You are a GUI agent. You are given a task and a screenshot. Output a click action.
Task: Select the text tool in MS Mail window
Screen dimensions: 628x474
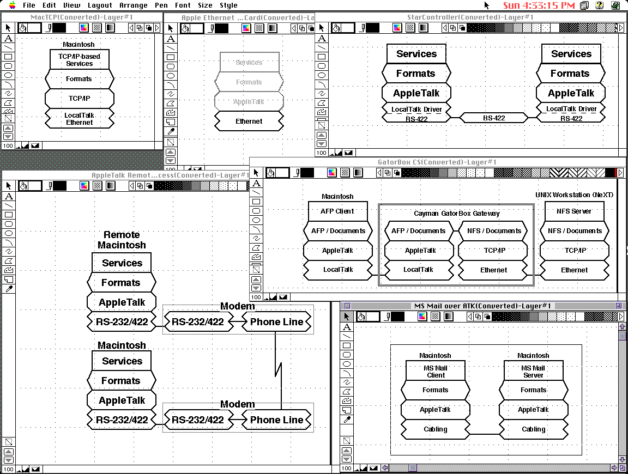(x=347, y=327)
